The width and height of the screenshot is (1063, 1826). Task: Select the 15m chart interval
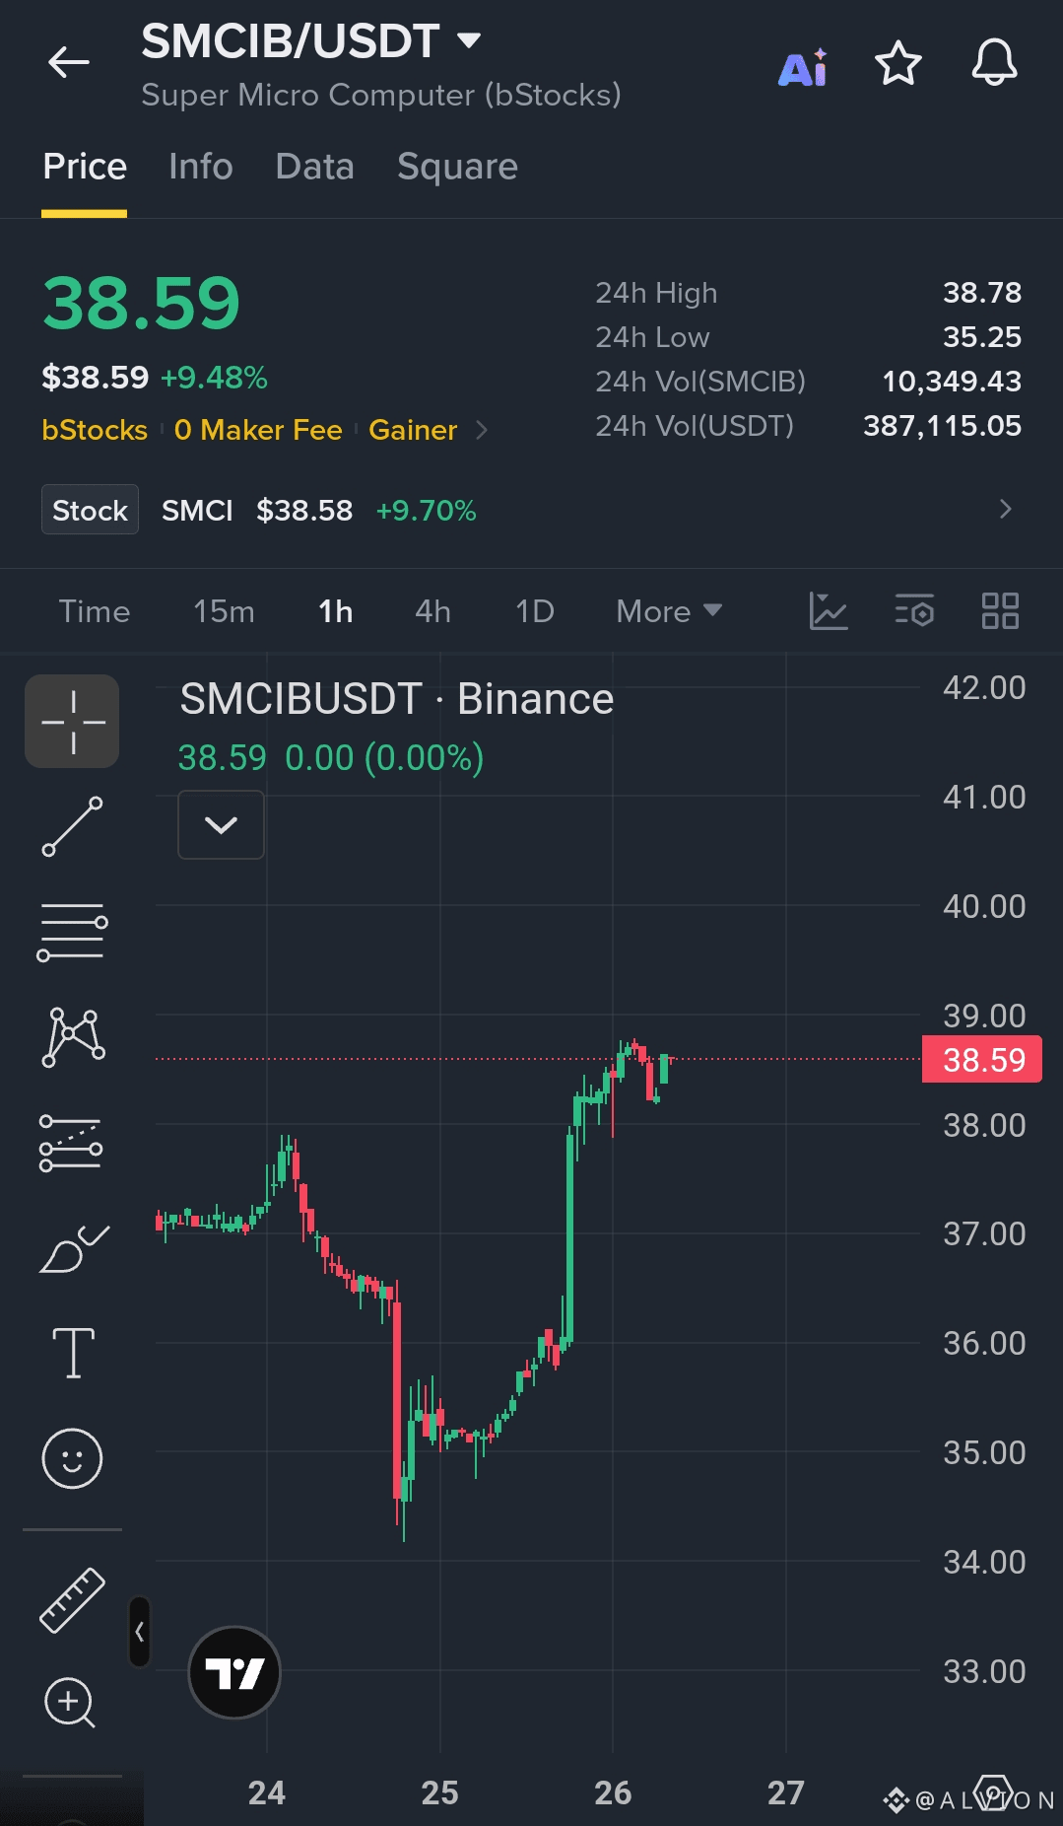224,611
